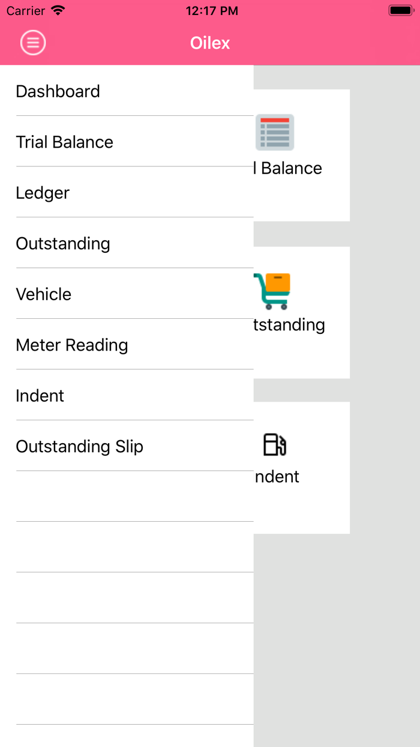Tap the Oilex title in header

coord(210,43)
